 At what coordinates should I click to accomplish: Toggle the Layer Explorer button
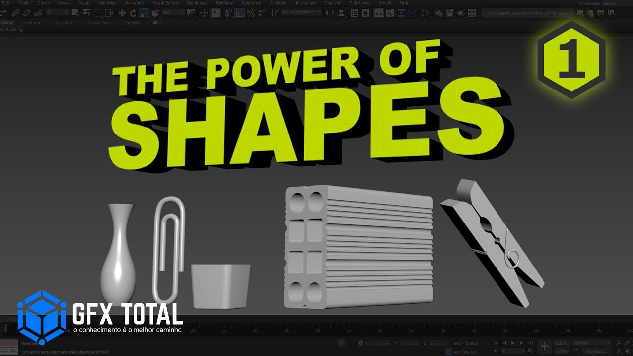365,13
